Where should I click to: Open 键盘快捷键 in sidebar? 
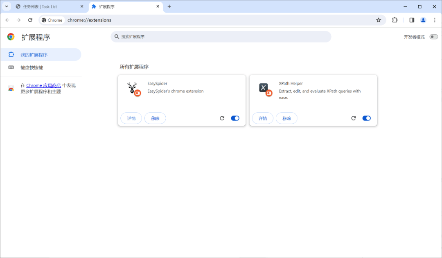click(41, 67)
